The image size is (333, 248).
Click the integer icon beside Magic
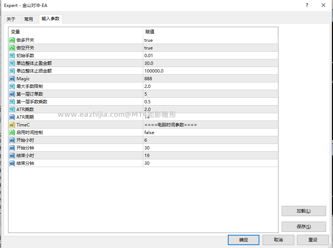pos(12,78)
